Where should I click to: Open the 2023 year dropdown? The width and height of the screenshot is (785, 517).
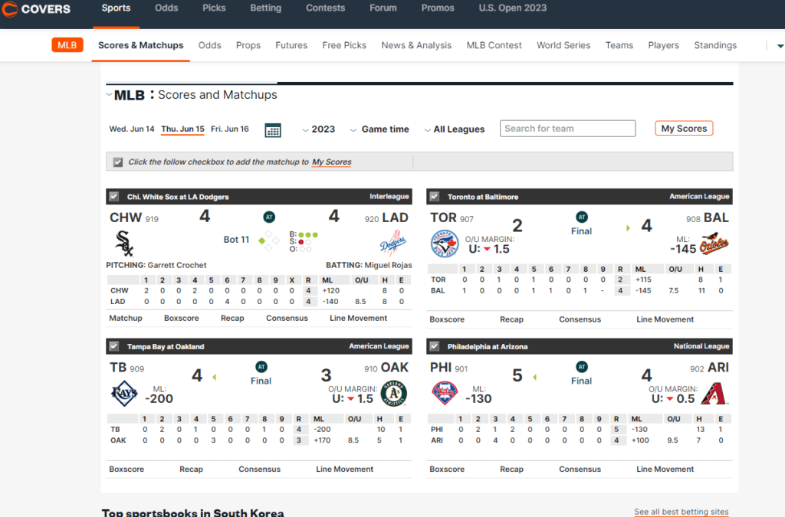[319, 129]
